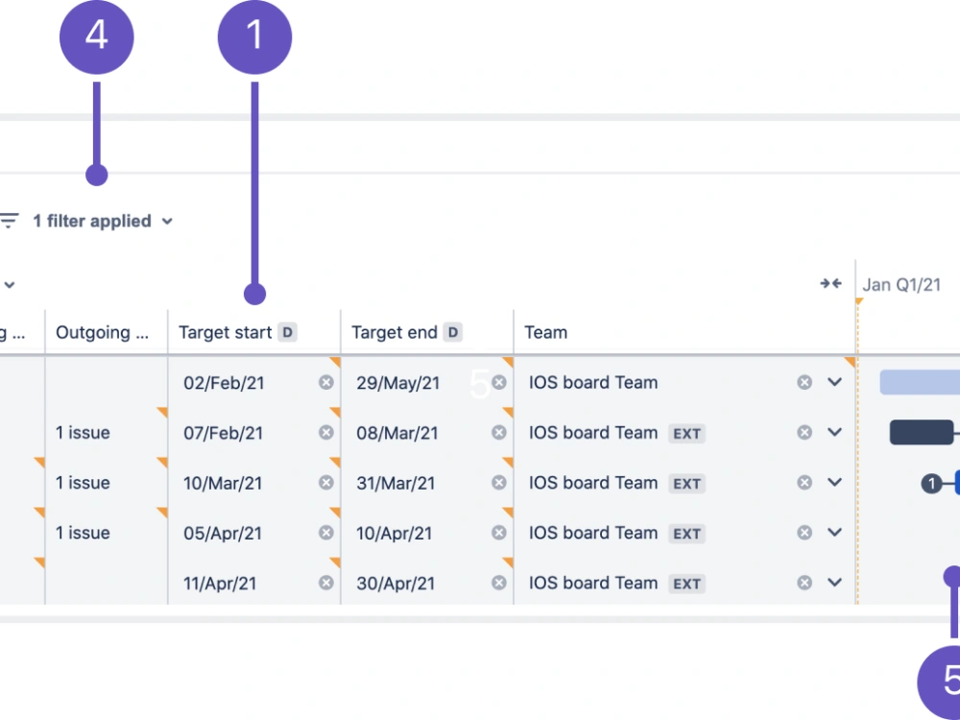
Task: Clear the 11/Apr/21 target start date
Action: coord(325,582)
